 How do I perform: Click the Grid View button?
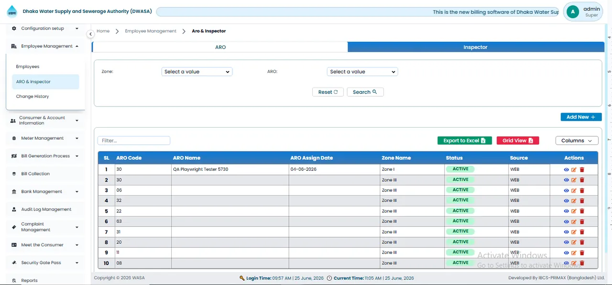pos(518,141)
